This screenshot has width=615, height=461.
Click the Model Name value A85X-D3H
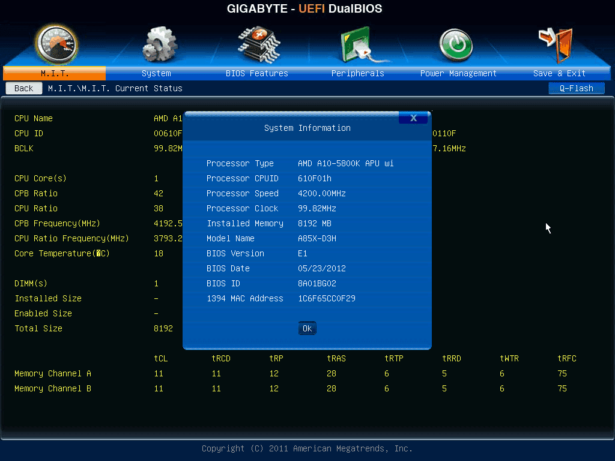click(317, 238)
